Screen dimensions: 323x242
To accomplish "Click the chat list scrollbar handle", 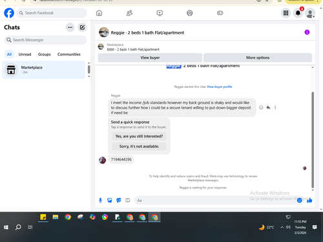I will [x=89, y=69].
